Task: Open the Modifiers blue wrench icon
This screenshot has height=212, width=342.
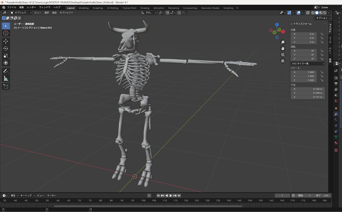Action: click(336, 114)
